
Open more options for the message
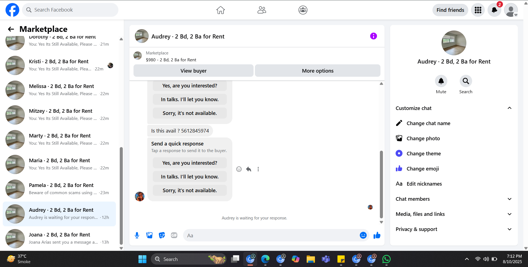pos(258,169)
